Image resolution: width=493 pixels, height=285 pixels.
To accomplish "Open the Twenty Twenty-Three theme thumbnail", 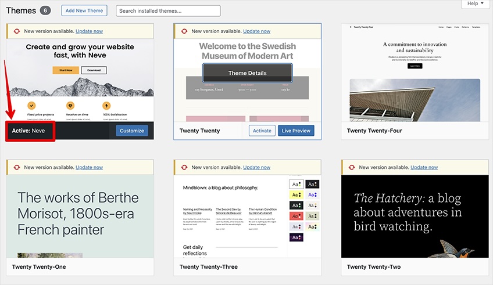I will [248, 217].
